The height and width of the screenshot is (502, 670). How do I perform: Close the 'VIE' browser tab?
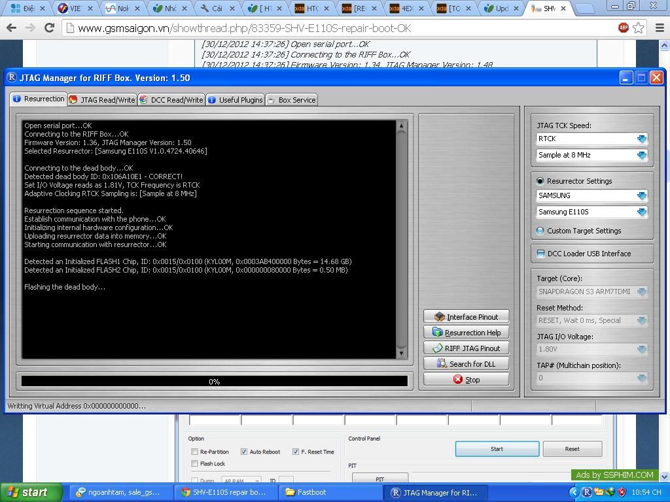[x=90, y=8]
